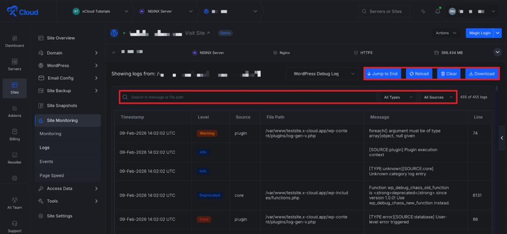Click the HTTPS shield icon
507x234 pixels.
pyautogui.click(x=356, y=53)
